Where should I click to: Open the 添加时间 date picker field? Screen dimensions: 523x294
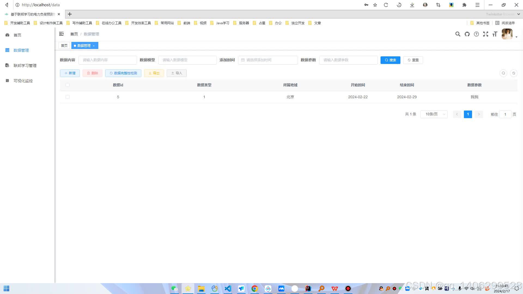point(268,60)
